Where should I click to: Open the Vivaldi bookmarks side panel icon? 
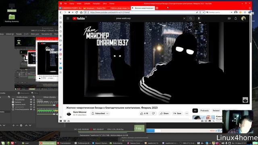[60, 18]
